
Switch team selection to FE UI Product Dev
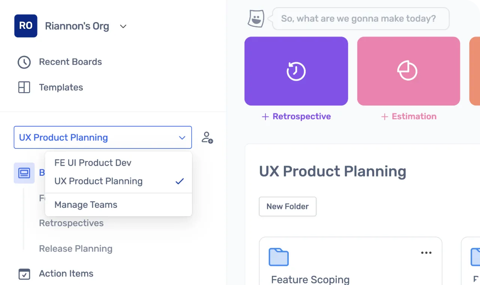tap(93, 163)
